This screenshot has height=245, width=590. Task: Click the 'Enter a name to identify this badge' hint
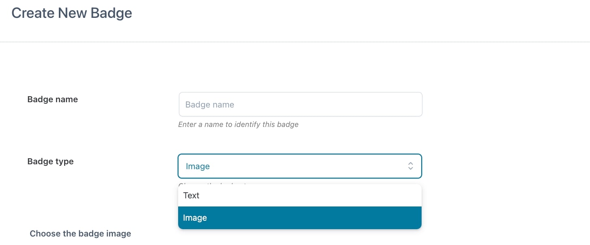pyautogui.click(x=238, y=125)
